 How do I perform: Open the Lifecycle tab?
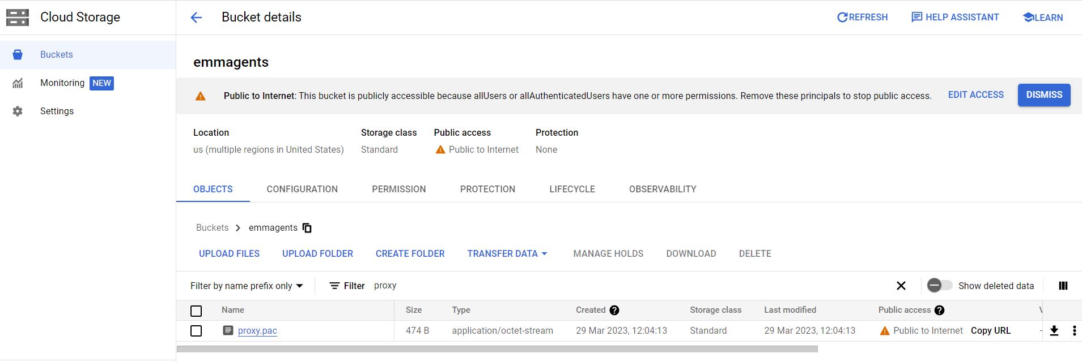point(572,189)
